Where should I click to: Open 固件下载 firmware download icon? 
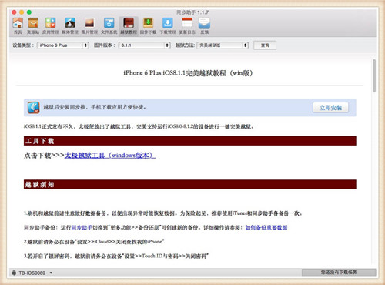pyautogui.click(x=148, y=25)
